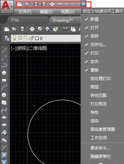124x164 pixels.
Task: Click Open file in the standard toolbar
Action: [x=15, y=29]
